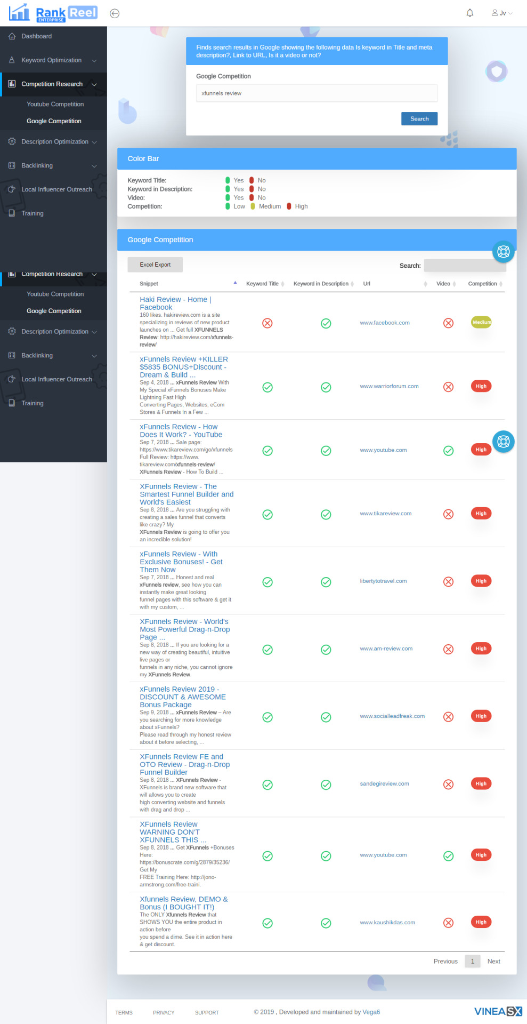Go to Previous results page
The width and height of the screenshot is (527, 1024).
point(445,962)
